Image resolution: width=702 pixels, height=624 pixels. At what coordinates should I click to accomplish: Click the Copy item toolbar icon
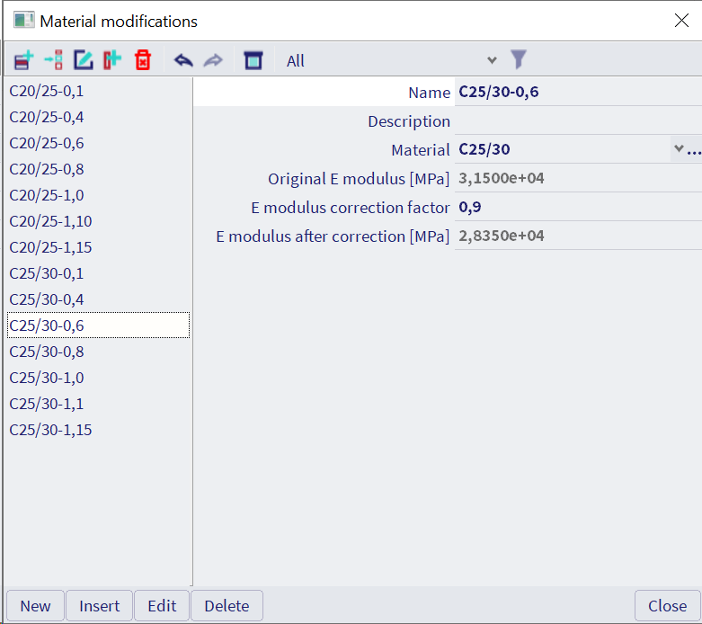click(111, 60)
